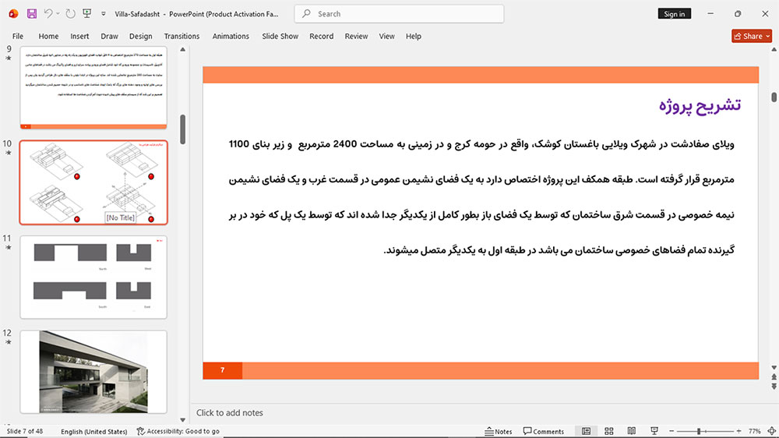
Task: Fit slide to current window
Action: [771, 431]
